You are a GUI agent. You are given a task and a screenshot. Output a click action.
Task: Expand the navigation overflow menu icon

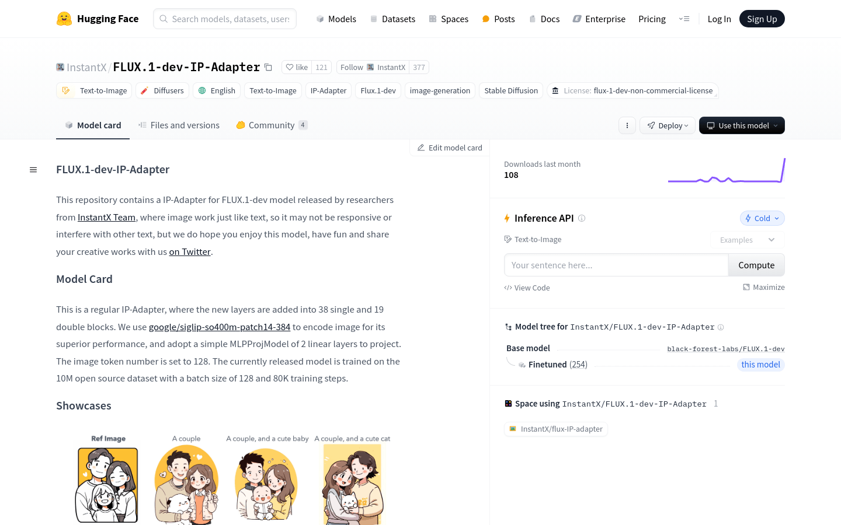click(684, 19)
